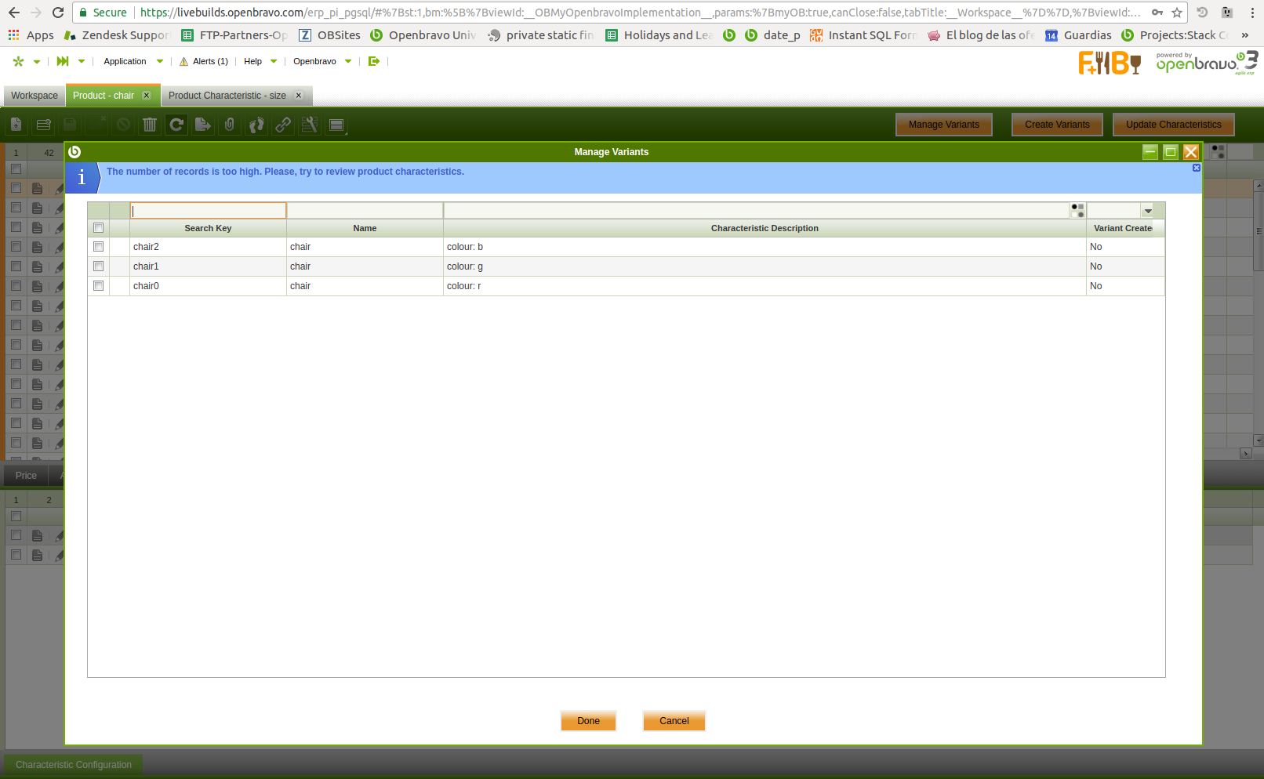The height and width of the screenshot is (779, 1264).
Task: Switch to the Product - chair tab
Action: tap(104, 96)
